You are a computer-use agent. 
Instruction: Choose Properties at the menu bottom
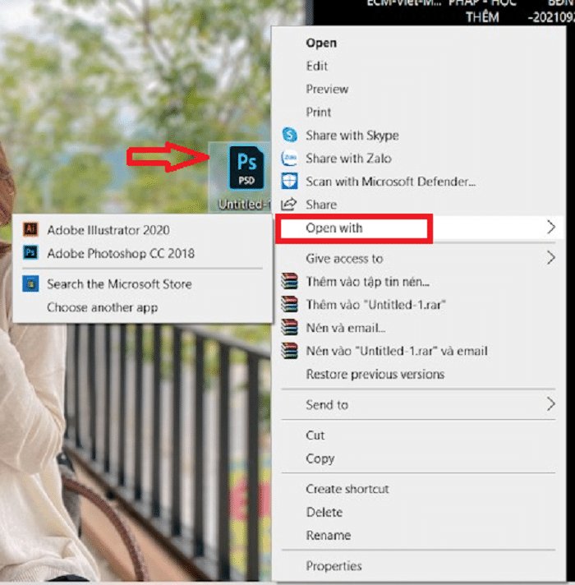[333, 566]
